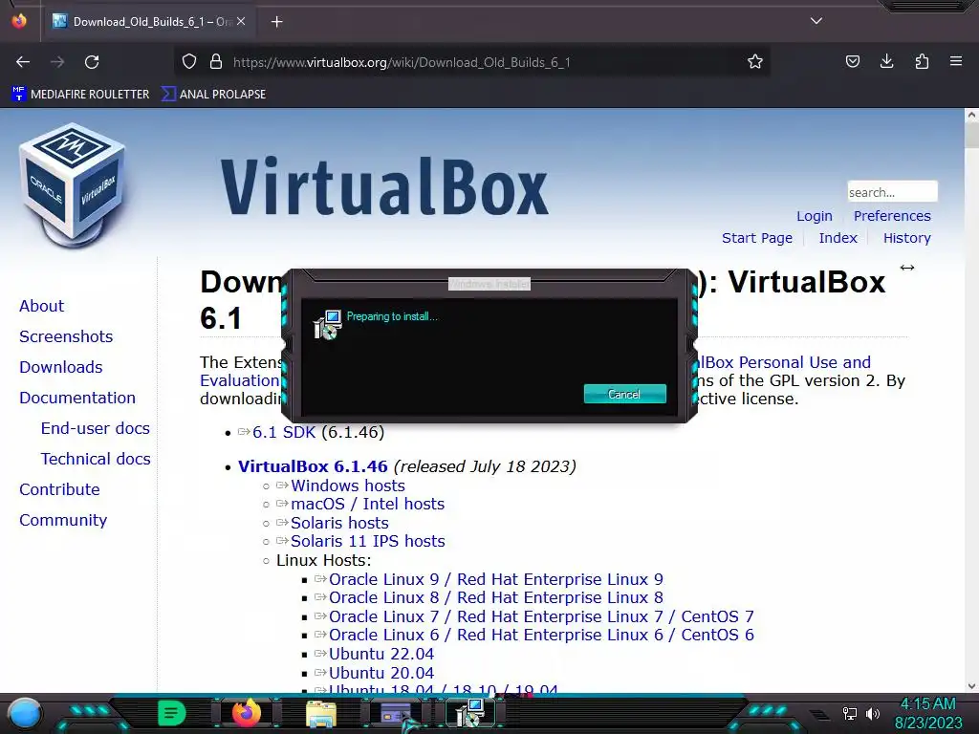Cancel the Windows Installer dialog
The image size is (979, 734).
(624, 394)
